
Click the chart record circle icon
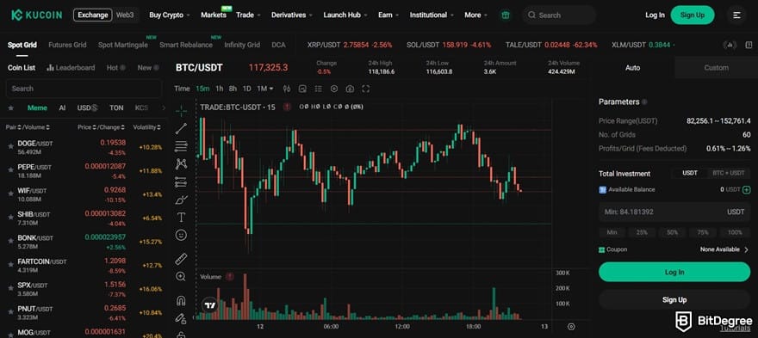(334, 89)
